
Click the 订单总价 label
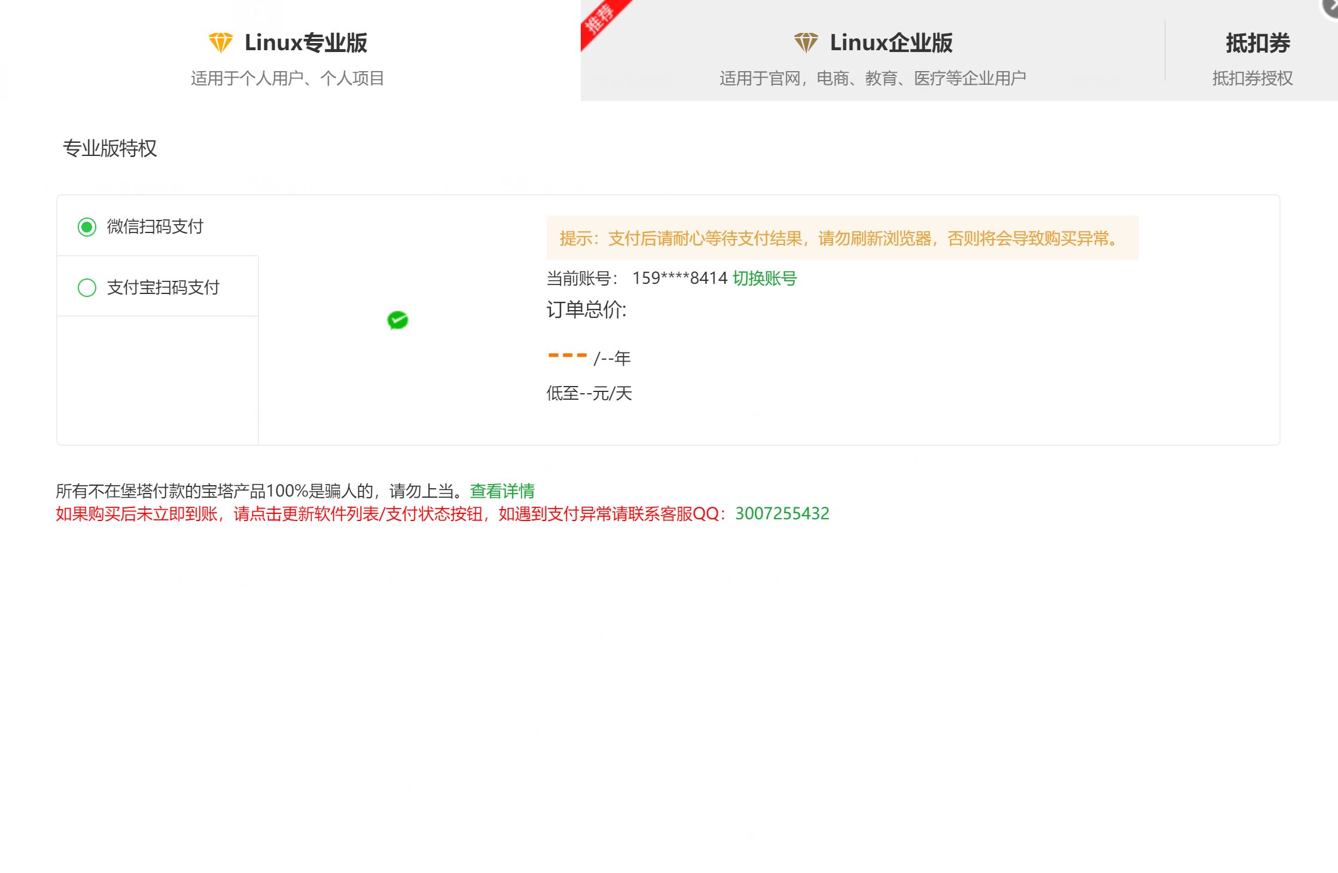pyautogui.click(x=587, y=310)
